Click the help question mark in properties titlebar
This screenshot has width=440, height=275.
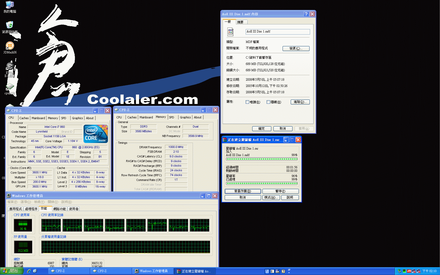coord(306,14)
